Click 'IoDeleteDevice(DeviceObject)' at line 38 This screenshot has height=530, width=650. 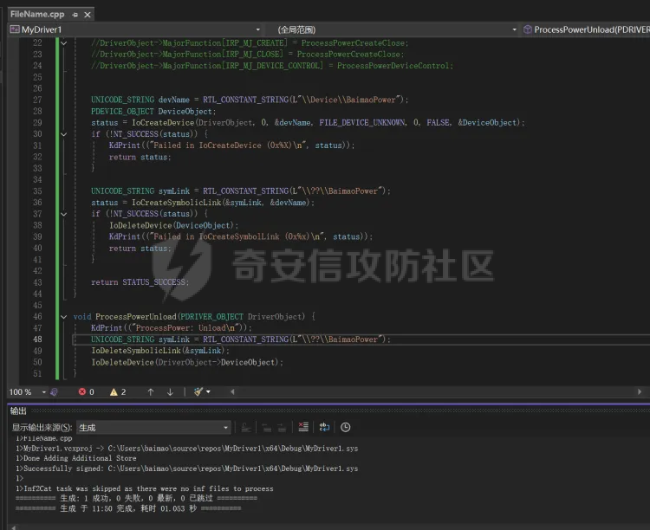[x=174, y=225]
